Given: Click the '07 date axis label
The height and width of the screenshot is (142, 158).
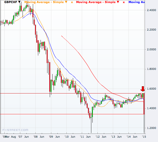Looking at the screenshot, I should coord(20,137).
